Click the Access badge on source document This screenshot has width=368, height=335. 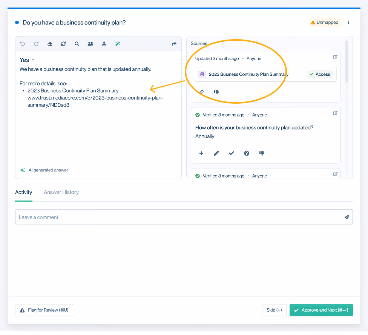tap(320, 74)
